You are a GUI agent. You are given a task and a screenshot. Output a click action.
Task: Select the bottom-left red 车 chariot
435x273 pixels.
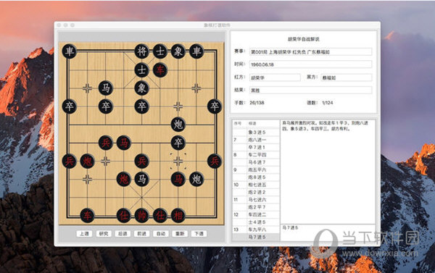tap(88, 215)
